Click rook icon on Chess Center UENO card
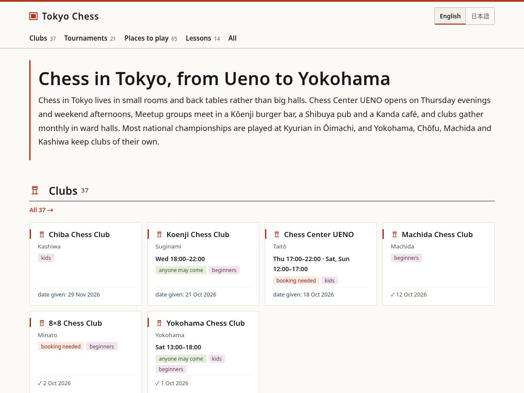The width and height of the screenshot is (524, 393). click(x=277, y=234)
